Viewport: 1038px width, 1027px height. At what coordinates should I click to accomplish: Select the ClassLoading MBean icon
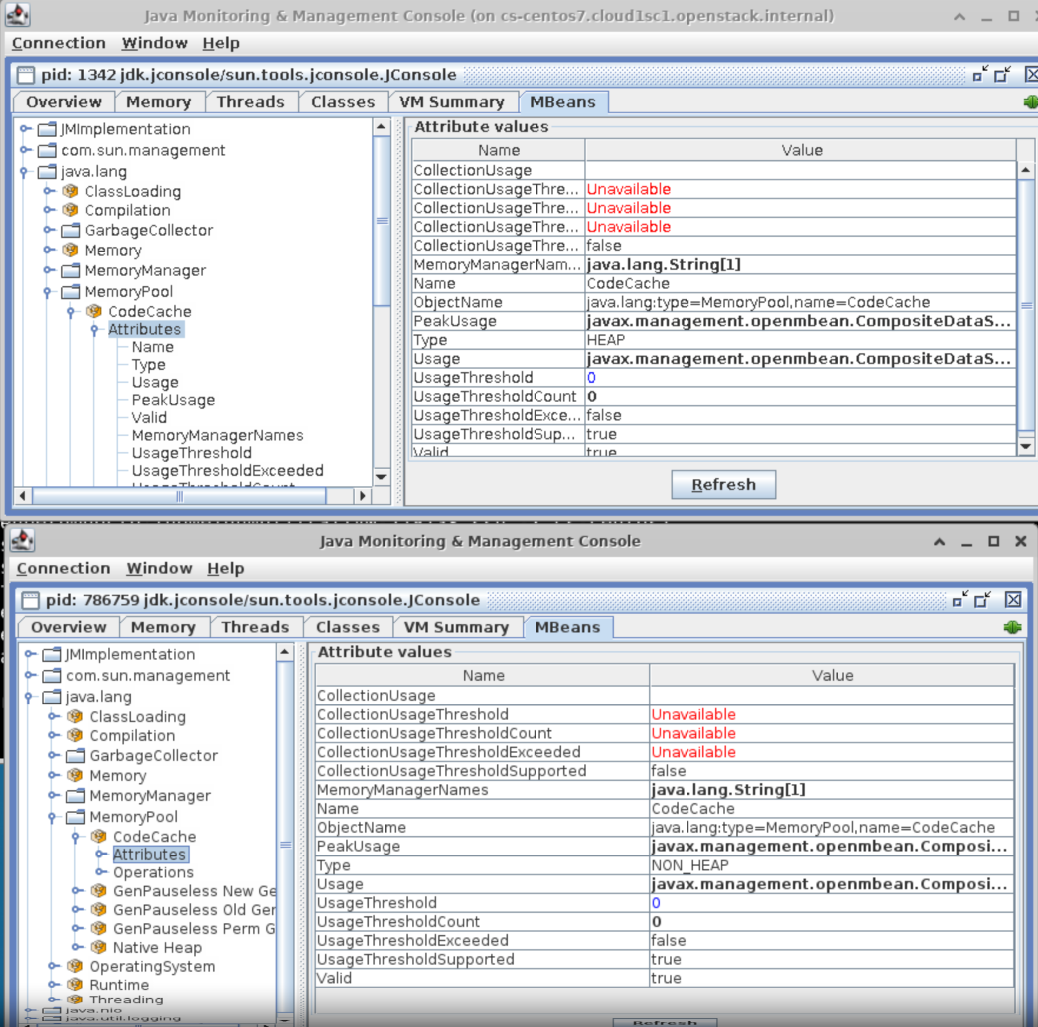(71, 191)
